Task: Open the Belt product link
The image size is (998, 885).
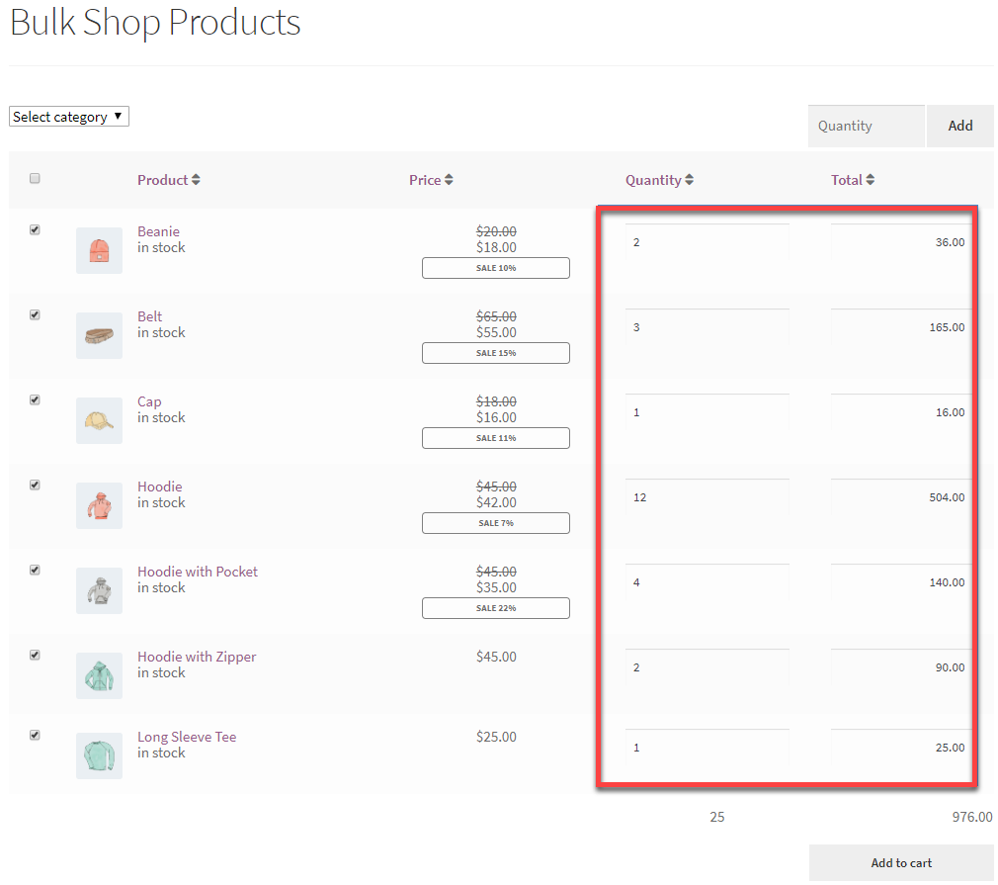Action: pyautogui.click(x=150, y=316)
